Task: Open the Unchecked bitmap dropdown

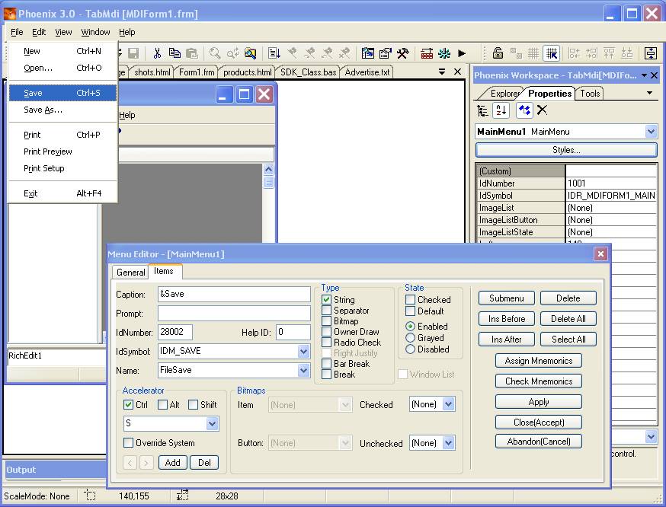Action: (449, 443)
